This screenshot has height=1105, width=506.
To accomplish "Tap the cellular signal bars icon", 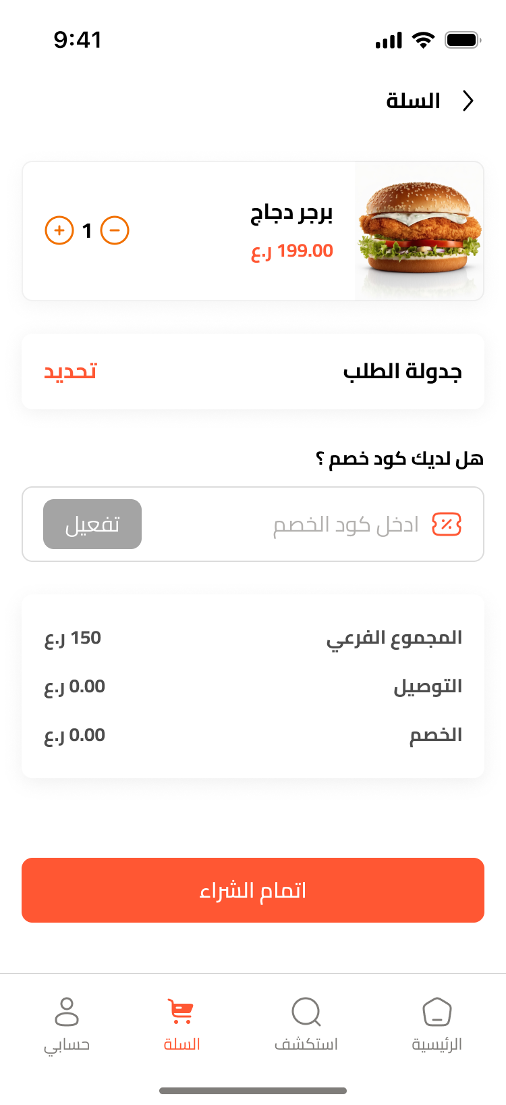I will click(389, 41).
